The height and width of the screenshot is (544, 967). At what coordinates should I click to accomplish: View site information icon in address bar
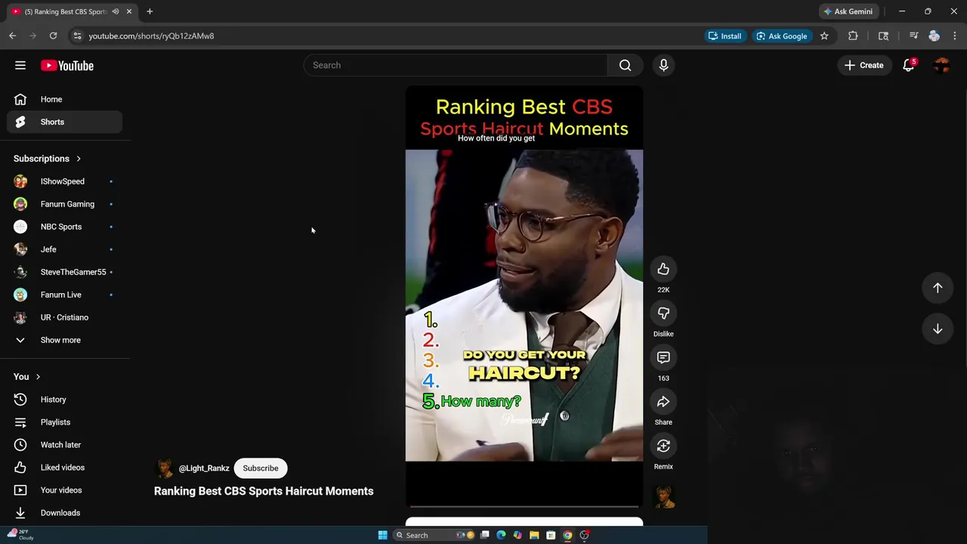[x=77, y=36]
